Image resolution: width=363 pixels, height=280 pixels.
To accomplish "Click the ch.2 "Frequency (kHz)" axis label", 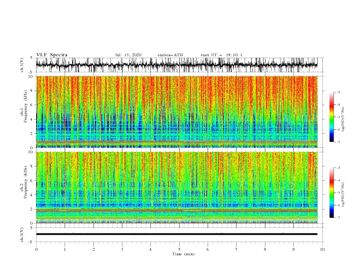I will [x=26, y=182].
